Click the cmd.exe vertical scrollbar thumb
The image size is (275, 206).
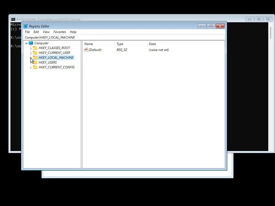271,32
